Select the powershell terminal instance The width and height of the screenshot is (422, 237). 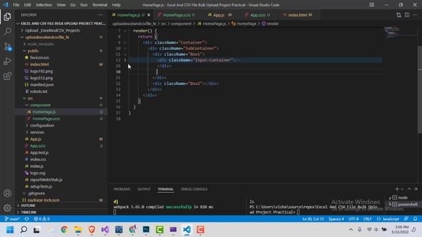tap(404, 205)
